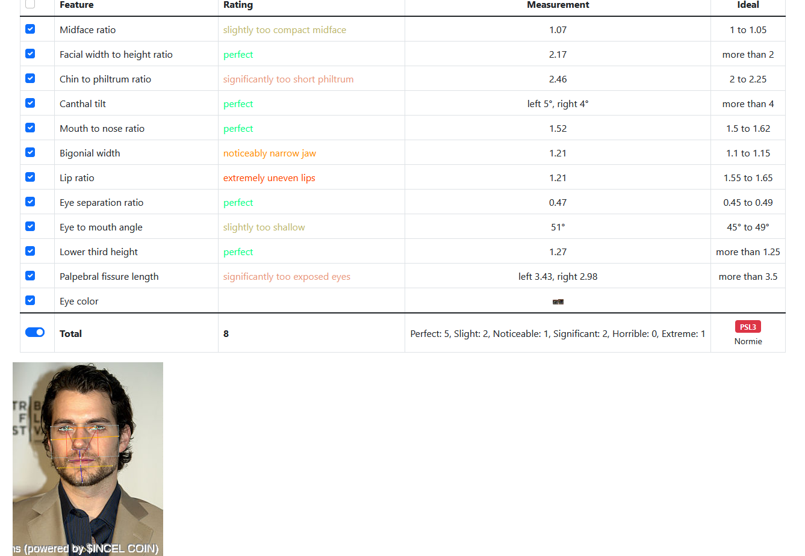Select the 'significantly too exposed eyes' rating
805x556 pixels.
coord(287,276)
